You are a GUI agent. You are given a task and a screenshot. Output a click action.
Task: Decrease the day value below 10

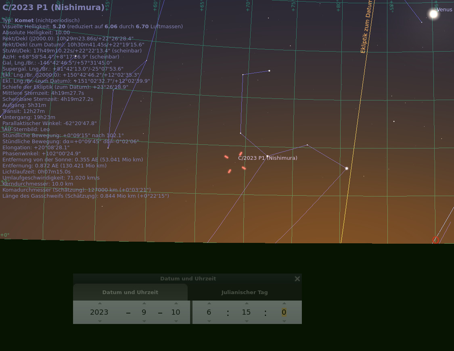176,321
